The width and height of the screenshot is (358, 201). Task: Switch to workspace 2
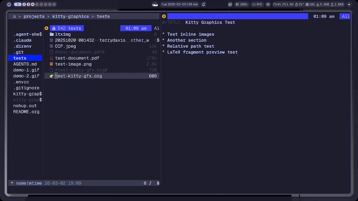coord(24,4)
